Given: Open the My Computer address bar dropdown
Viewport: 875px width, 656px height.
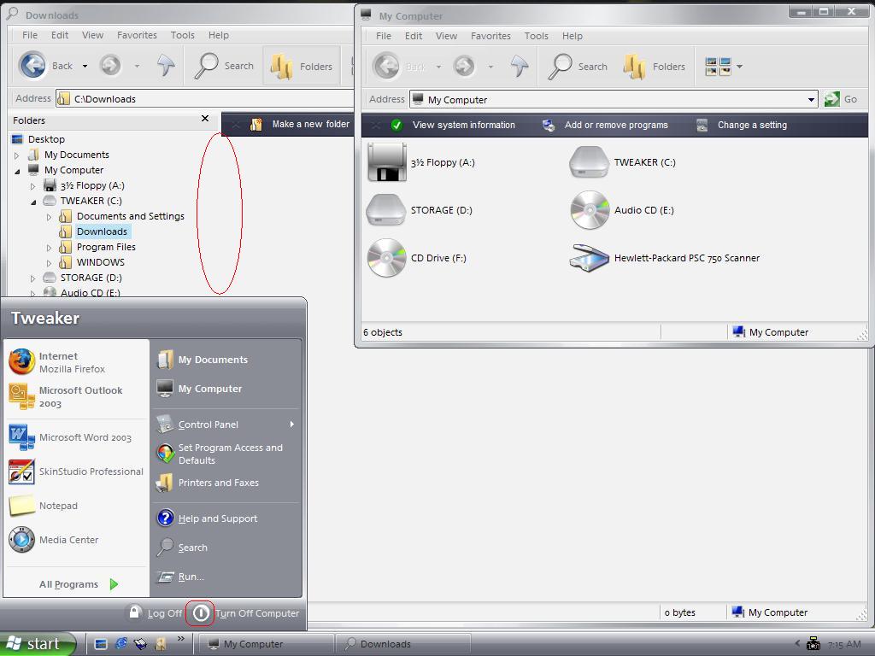Looking at the screenshot, I should (811, 100).
